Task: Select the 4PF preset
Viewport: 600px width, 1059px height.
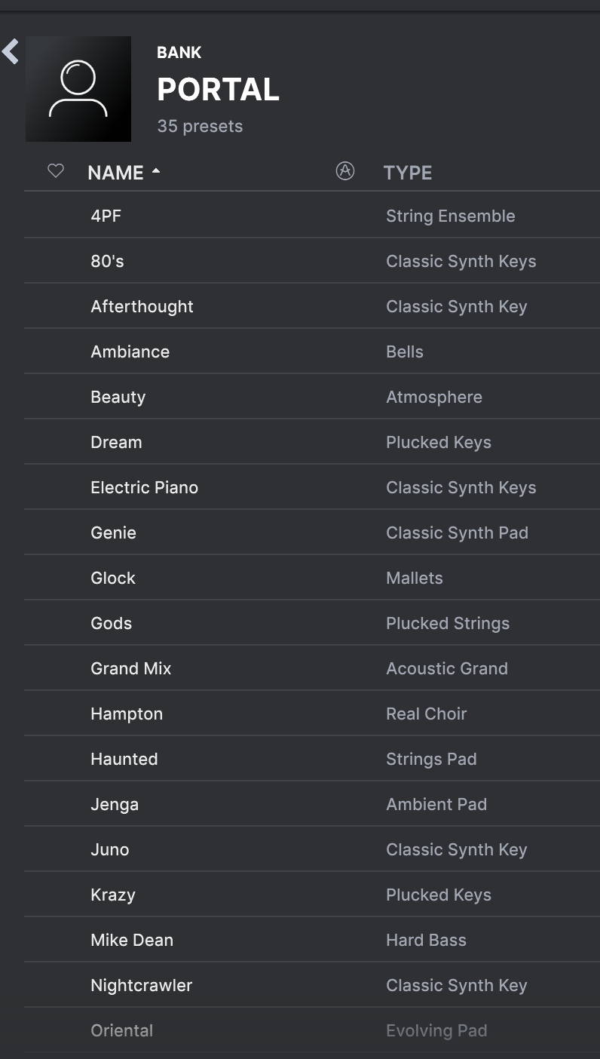Action: pos(312,216)
